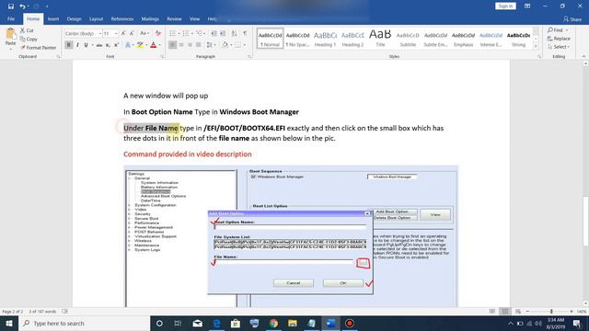Viewport: 589px width, 331px height.
Task: Increase font size with the Grow Font icon
Action: point(123,33)
